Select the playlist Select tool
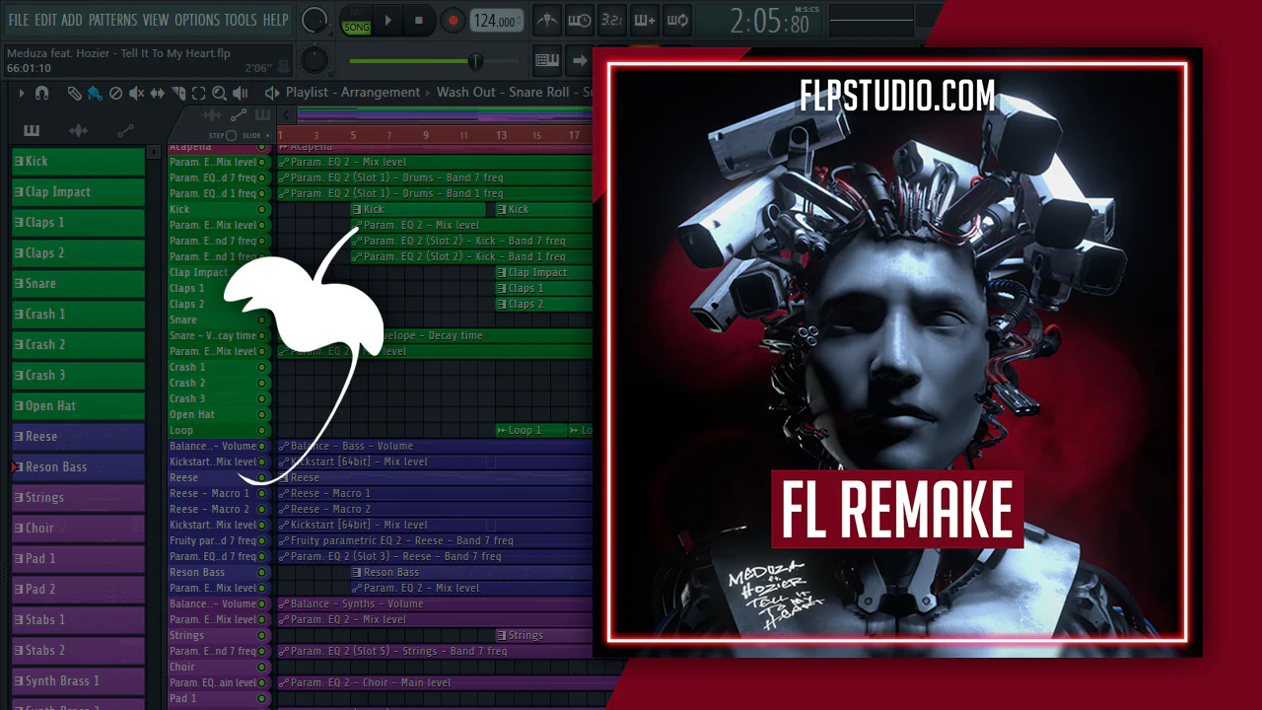The image size is (1262, 710). 198,93
